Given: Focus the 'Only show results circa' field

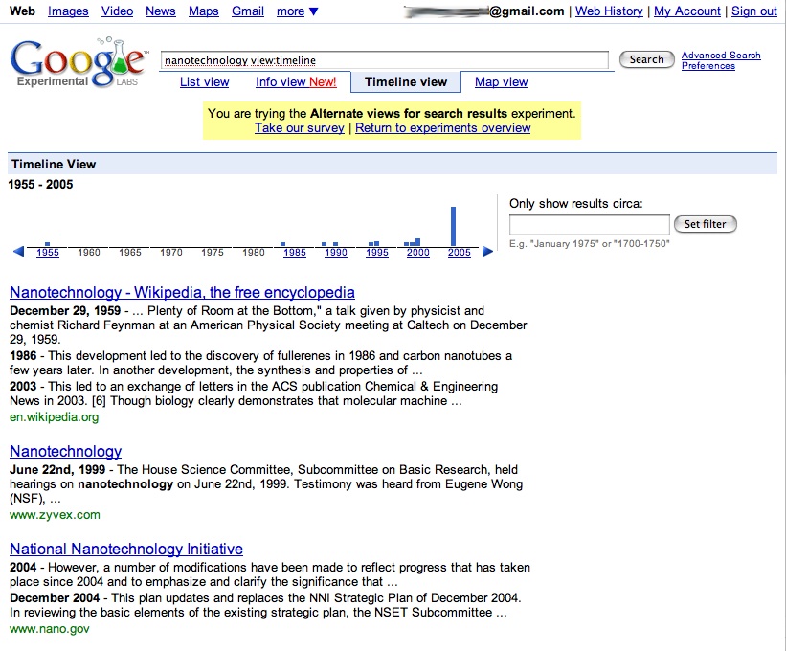Looking at the screenshot, I should click(x=590, y=224).
